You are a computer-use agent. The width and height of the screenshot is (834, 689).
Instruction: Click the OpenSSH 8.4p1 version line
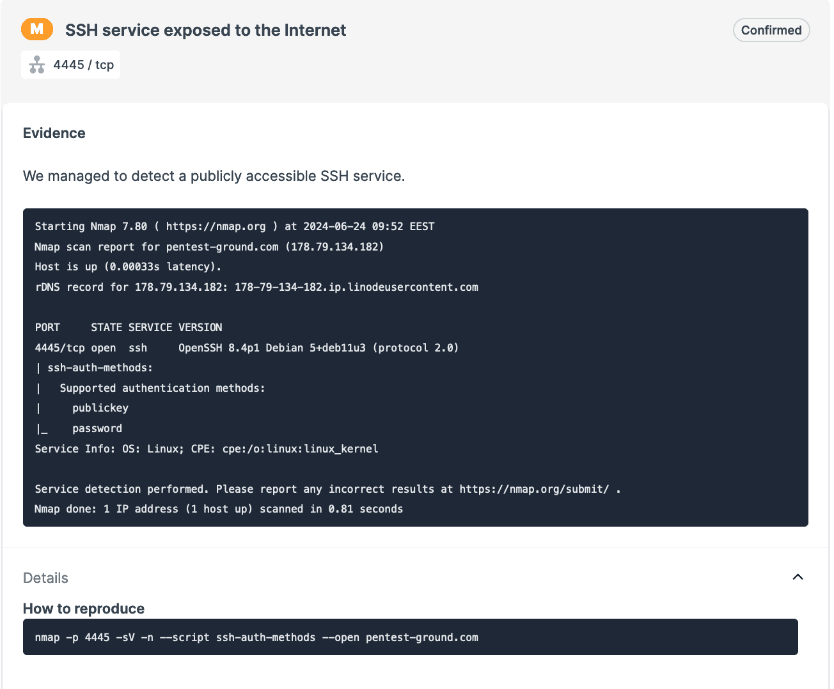[x=318, y=348]
